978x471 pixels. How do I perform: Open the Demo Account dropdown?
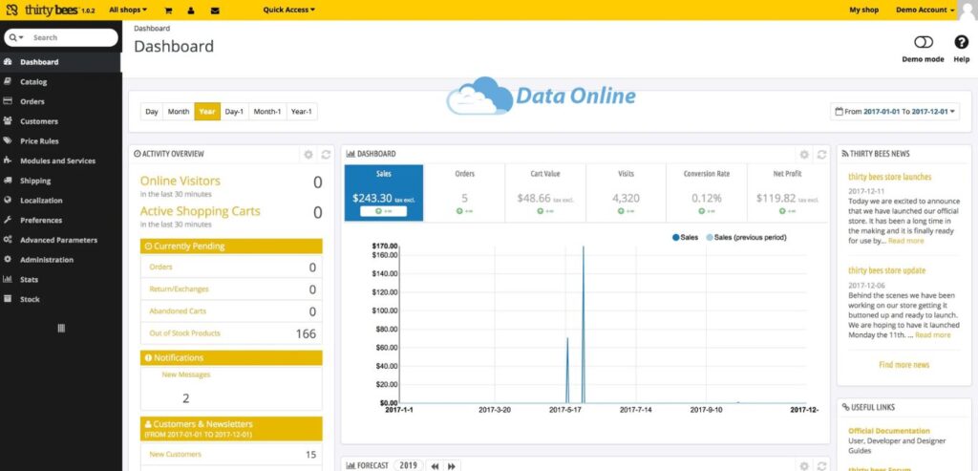pos(925,10)
